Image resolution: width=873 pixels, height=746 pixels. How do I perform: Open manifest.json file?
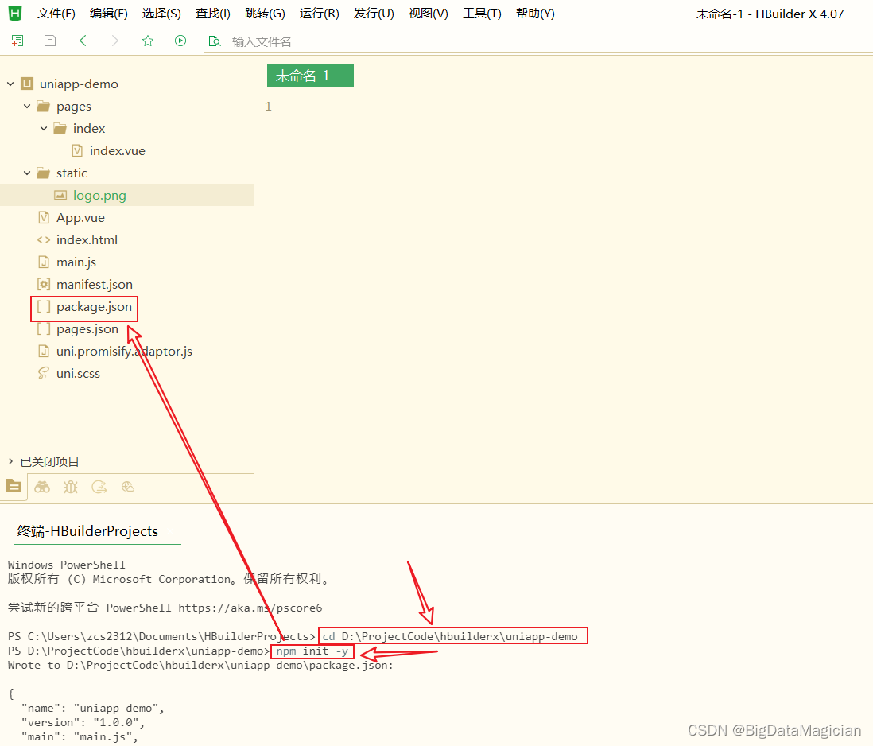95,285
